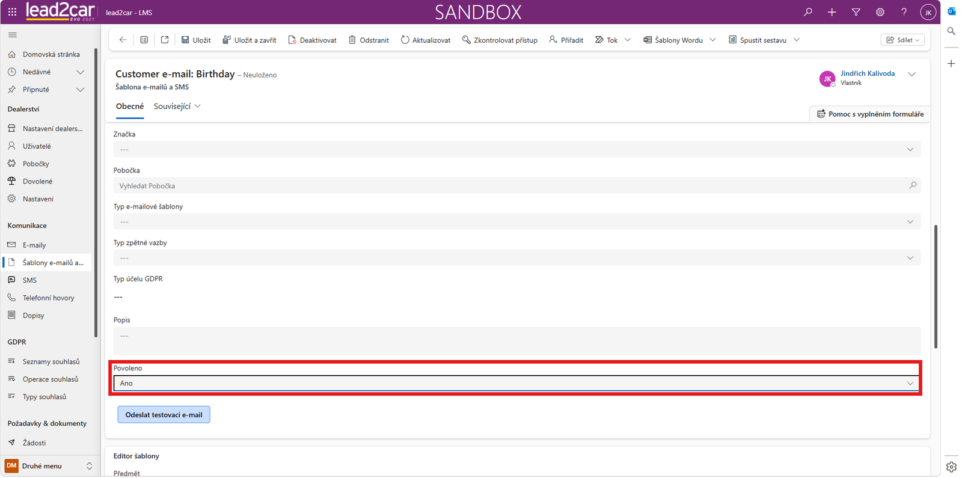Expand the Šablony Wordu dropdown arrow
The height and width of the screenshot is (478, 962).
[x=712, y=40]
